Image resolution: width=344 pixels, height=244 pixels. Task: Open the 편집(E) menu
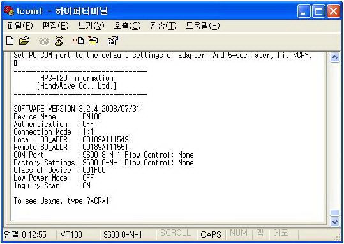tap(56, 26)
